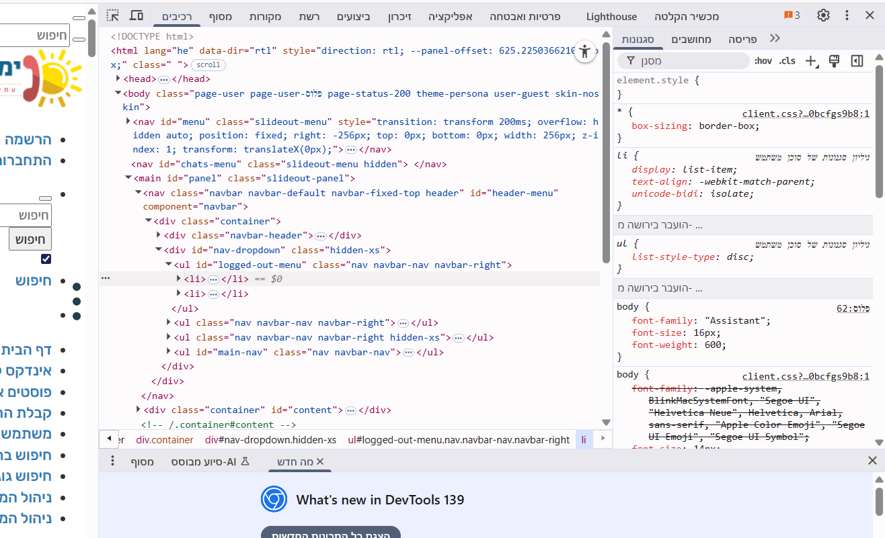This screenshot has width=885, height=538.
Task: Open the paint-roller rendering emulation icon
Action: (835, 61)
